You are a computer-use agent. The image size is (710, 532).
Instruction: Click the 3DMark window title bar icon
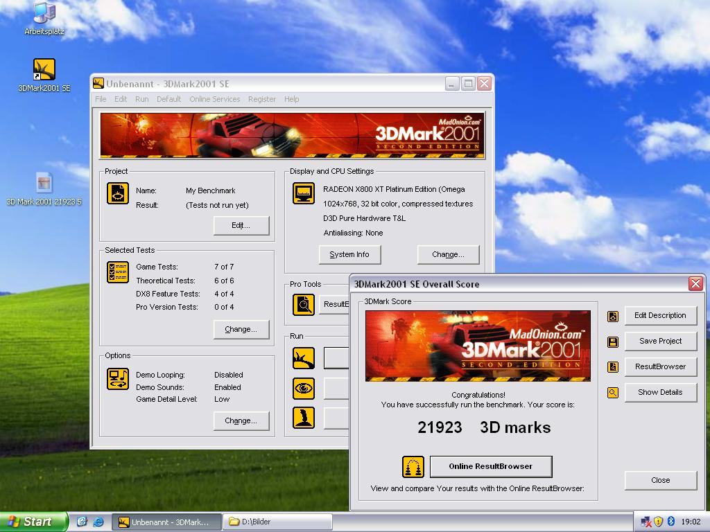[98, 84]
